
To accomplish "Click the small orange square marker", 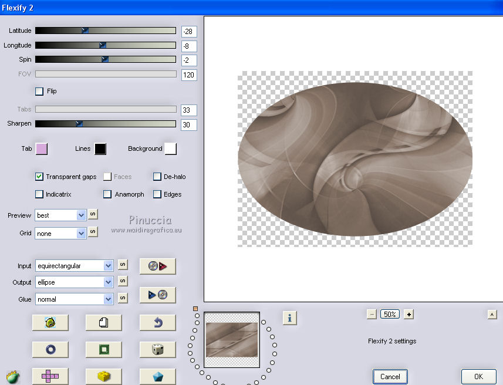I will tap(195, 309).
